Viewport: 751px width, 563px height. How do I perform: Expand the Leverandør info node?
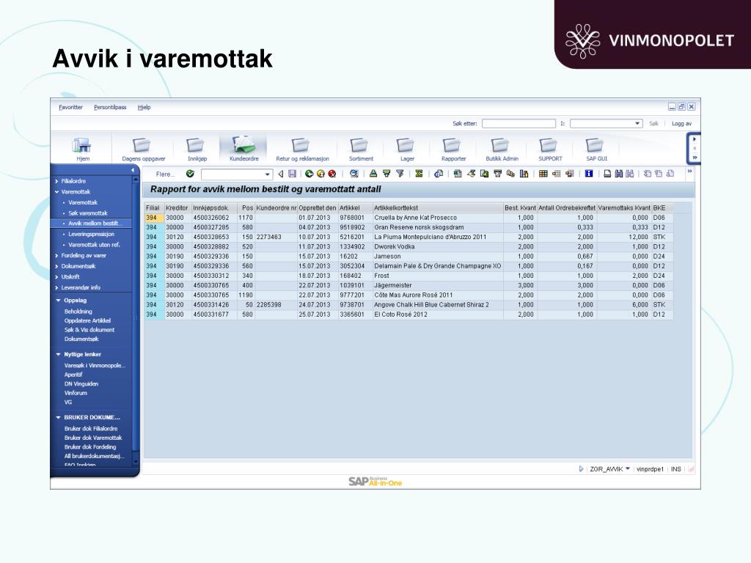pos(56,287)
